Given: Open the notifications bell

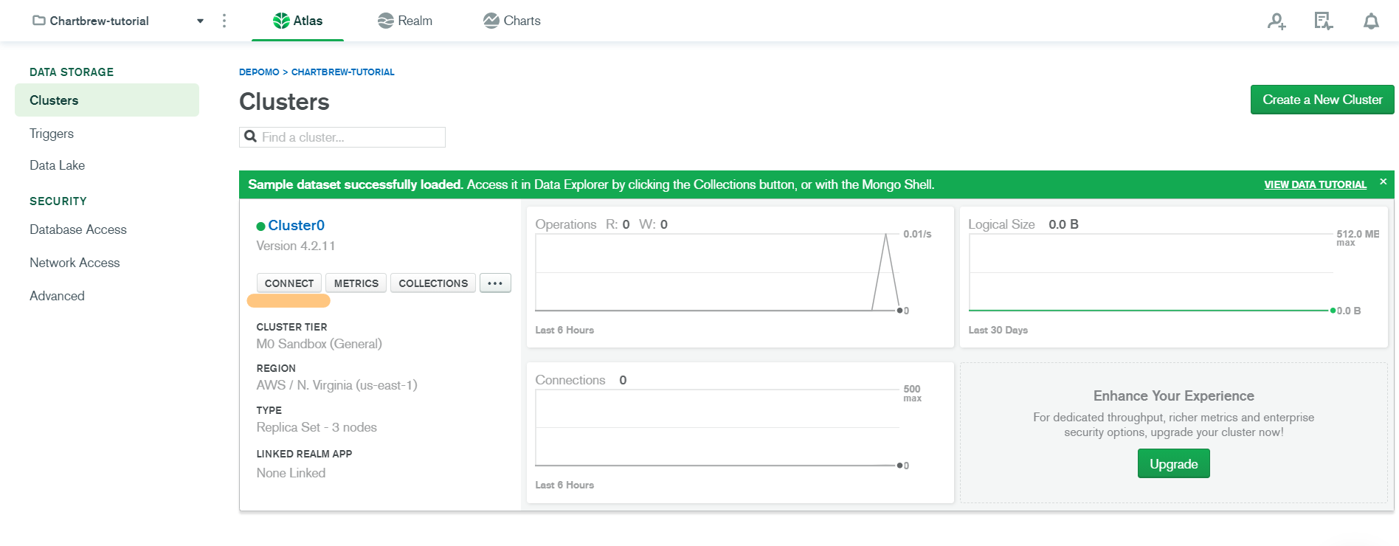Looking at the screenshot, I should [1371, 21].
